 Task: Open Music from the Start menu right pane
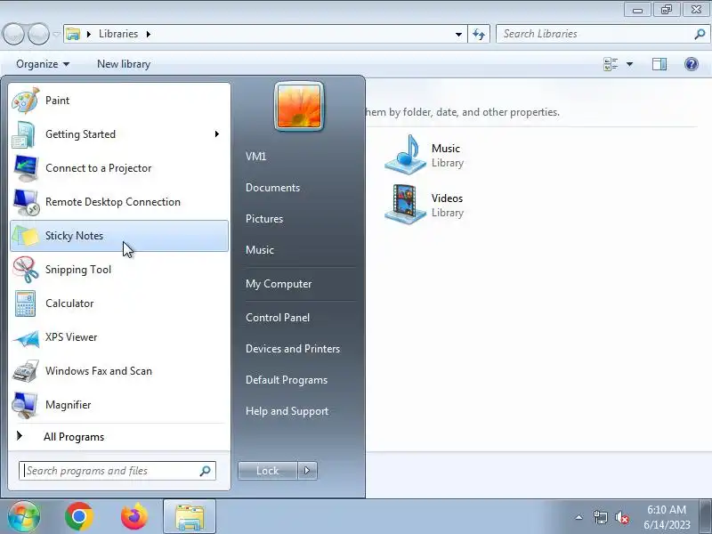tap(260, 250)
